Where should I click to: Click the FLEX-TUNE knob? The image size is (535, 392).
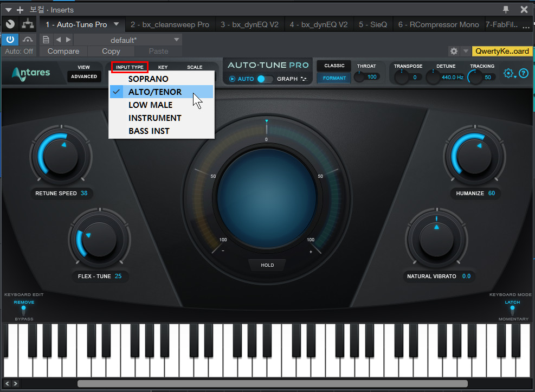[99, 239]
